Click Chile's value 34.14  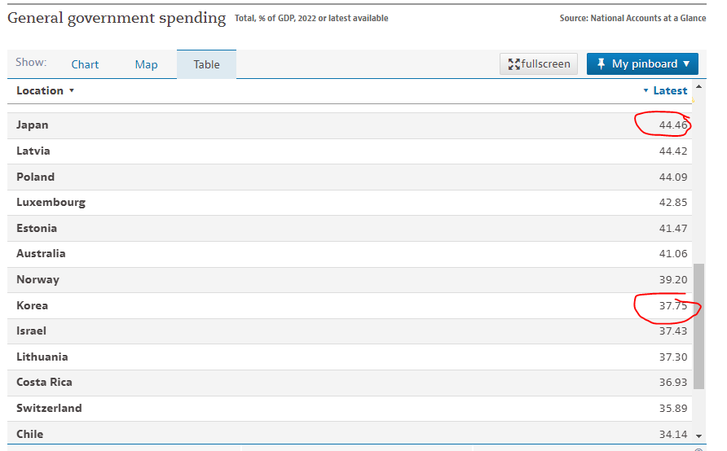click(x=672, y=435)
